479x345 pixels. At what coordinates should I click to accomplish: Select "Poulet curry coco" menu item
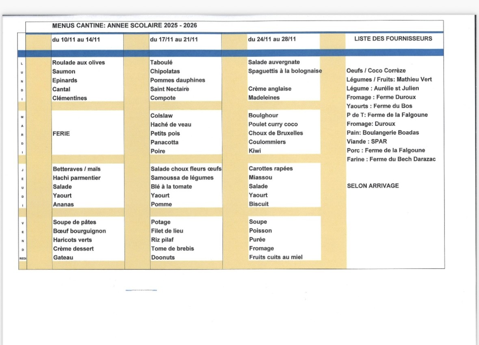(x=273, y=124)
